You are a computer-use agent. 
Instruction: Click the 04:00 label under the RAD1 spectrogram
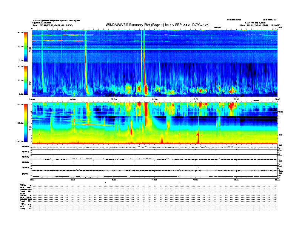(73, 99)
